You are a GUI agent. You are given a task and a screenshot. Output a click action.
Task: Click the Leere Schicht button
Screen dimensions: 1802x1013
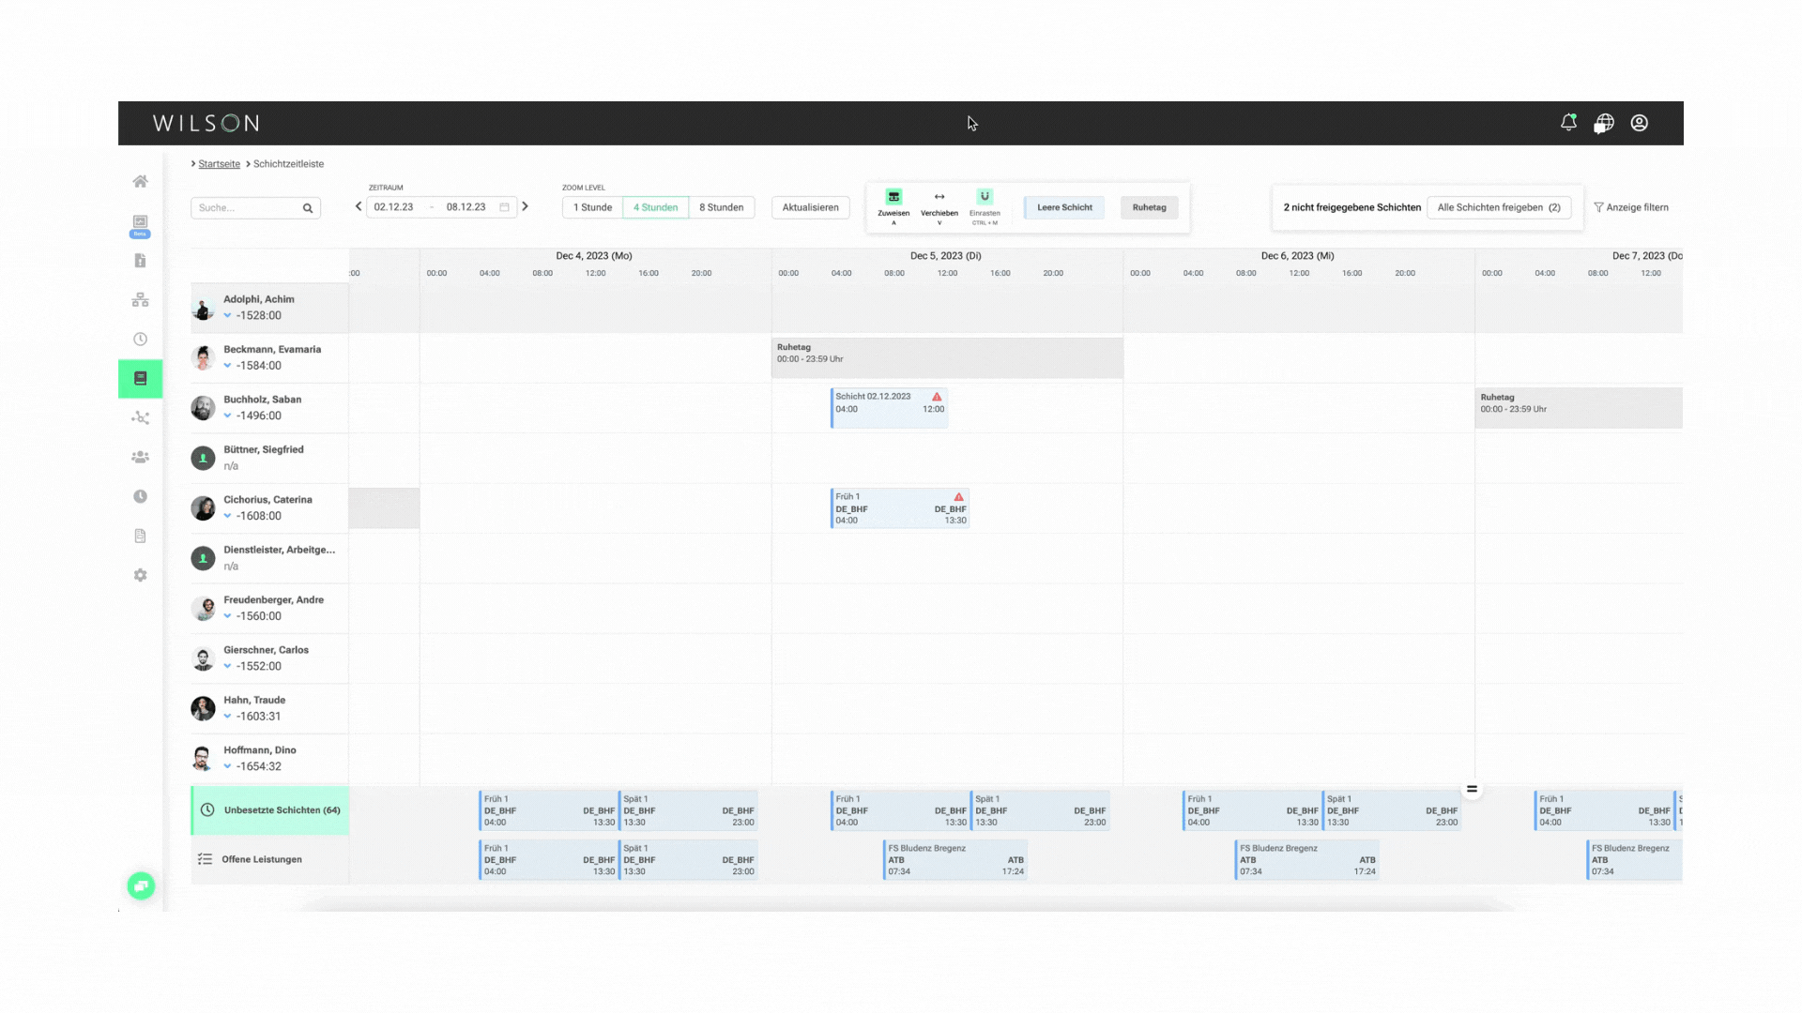point(1064,207)
